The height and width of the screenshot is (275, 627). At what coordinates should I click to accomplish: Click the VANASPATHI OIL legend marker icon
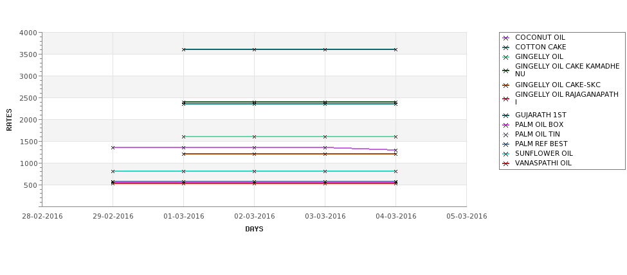pos(506,163)
